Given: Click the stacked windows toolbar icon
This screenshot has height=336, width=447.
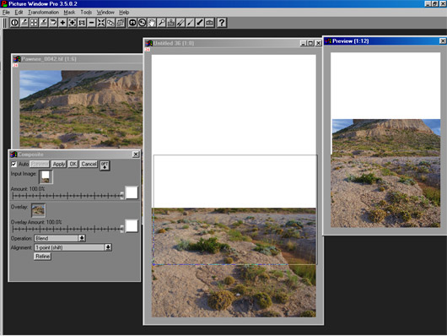Looking at the screenshot, I should click(x=121, y=23).
